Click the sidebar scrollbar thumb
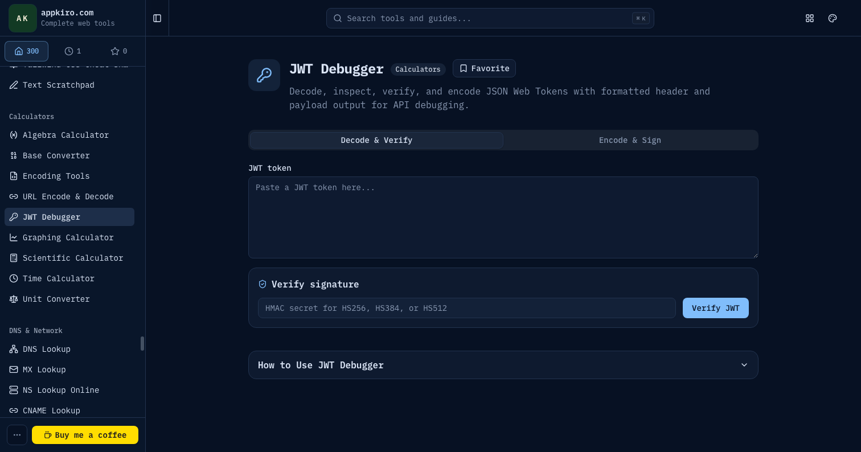861x452 pixels. (x=142, y=343)
